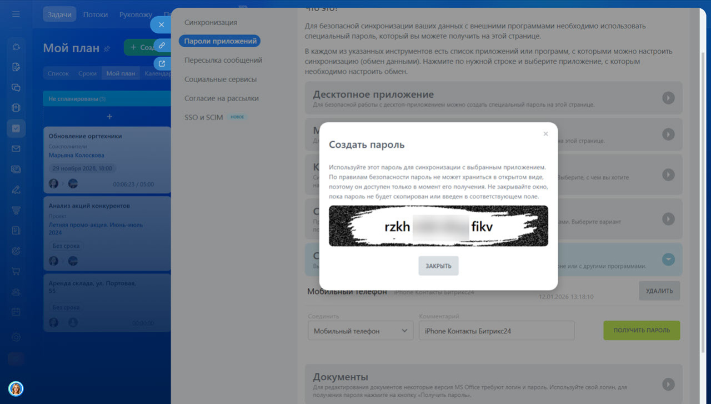Image resolution: width=711 pixels, height=404 pixels.
Task: Close the Создать пароль dialog with the X
Action: click(545, 134)
